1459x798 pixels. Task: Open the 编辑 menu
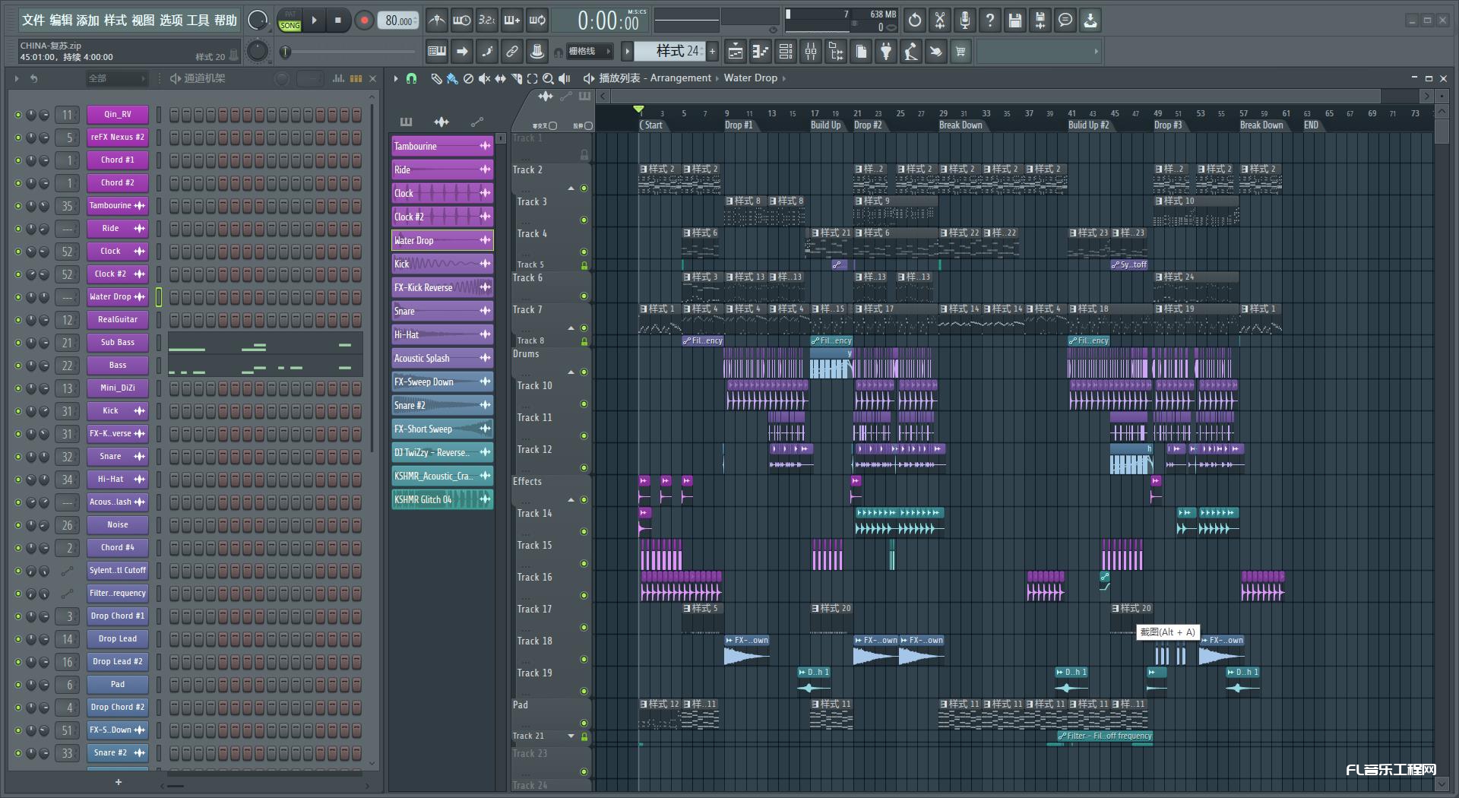click(x=61, y=21)
